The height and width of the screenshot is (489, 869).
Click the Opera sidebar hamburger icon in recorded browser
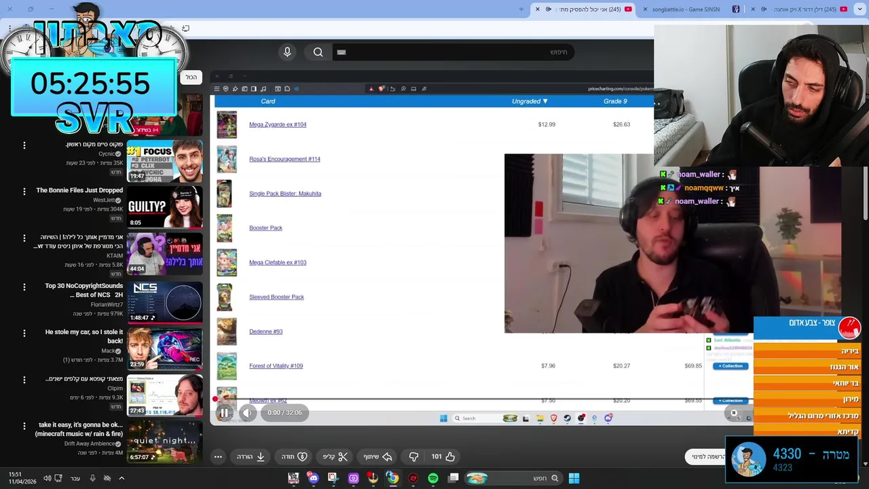coord(217,88)
